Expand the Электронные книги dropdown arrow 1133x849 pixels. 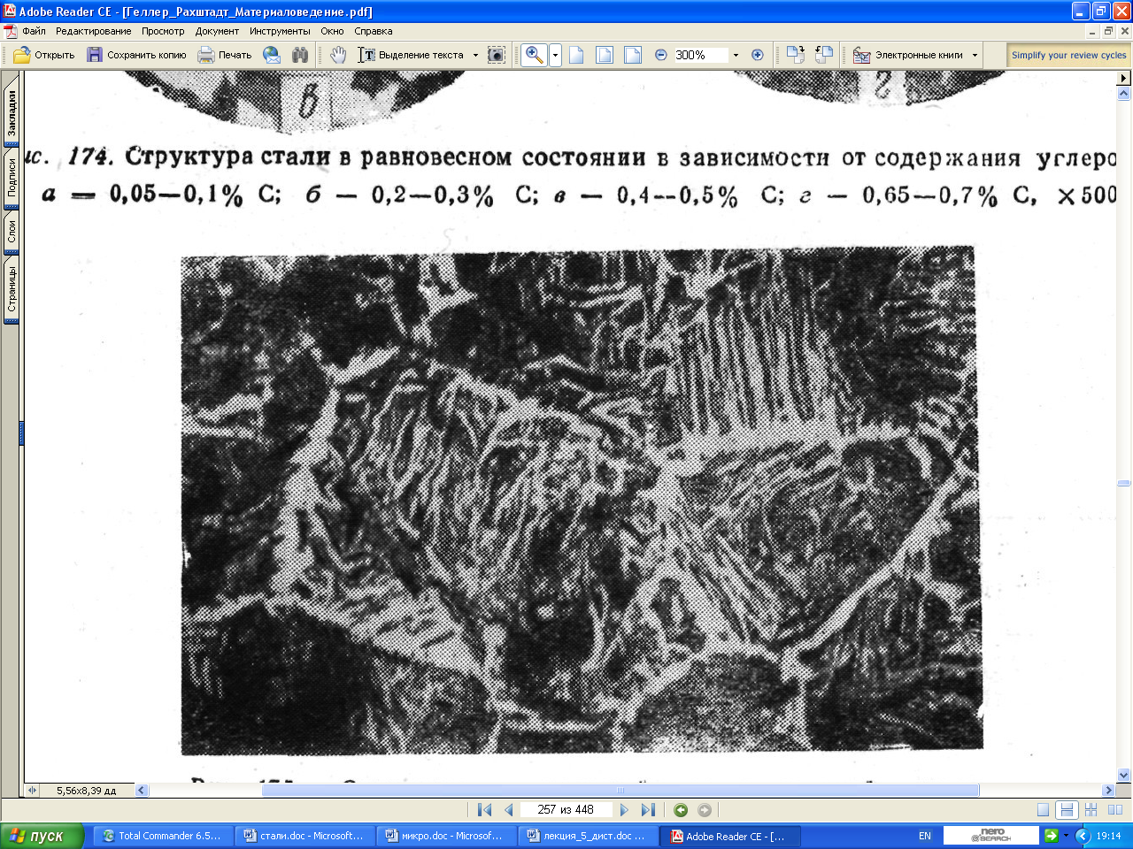(x=975, y=55)
